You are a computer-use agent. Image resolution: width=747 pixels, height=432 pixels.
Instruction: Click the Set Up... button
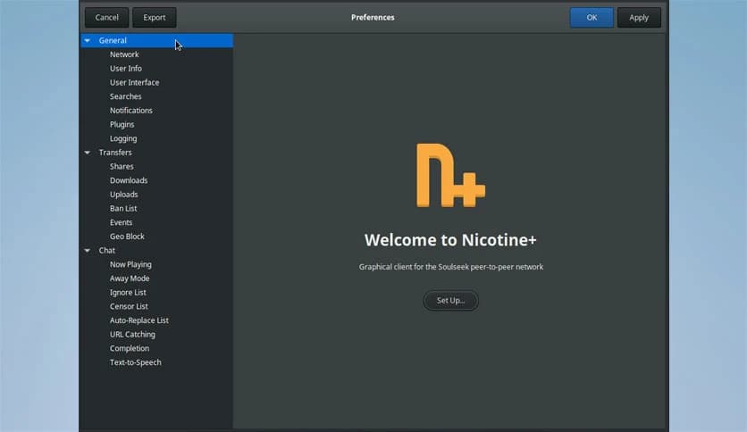(x=450, y=301)
